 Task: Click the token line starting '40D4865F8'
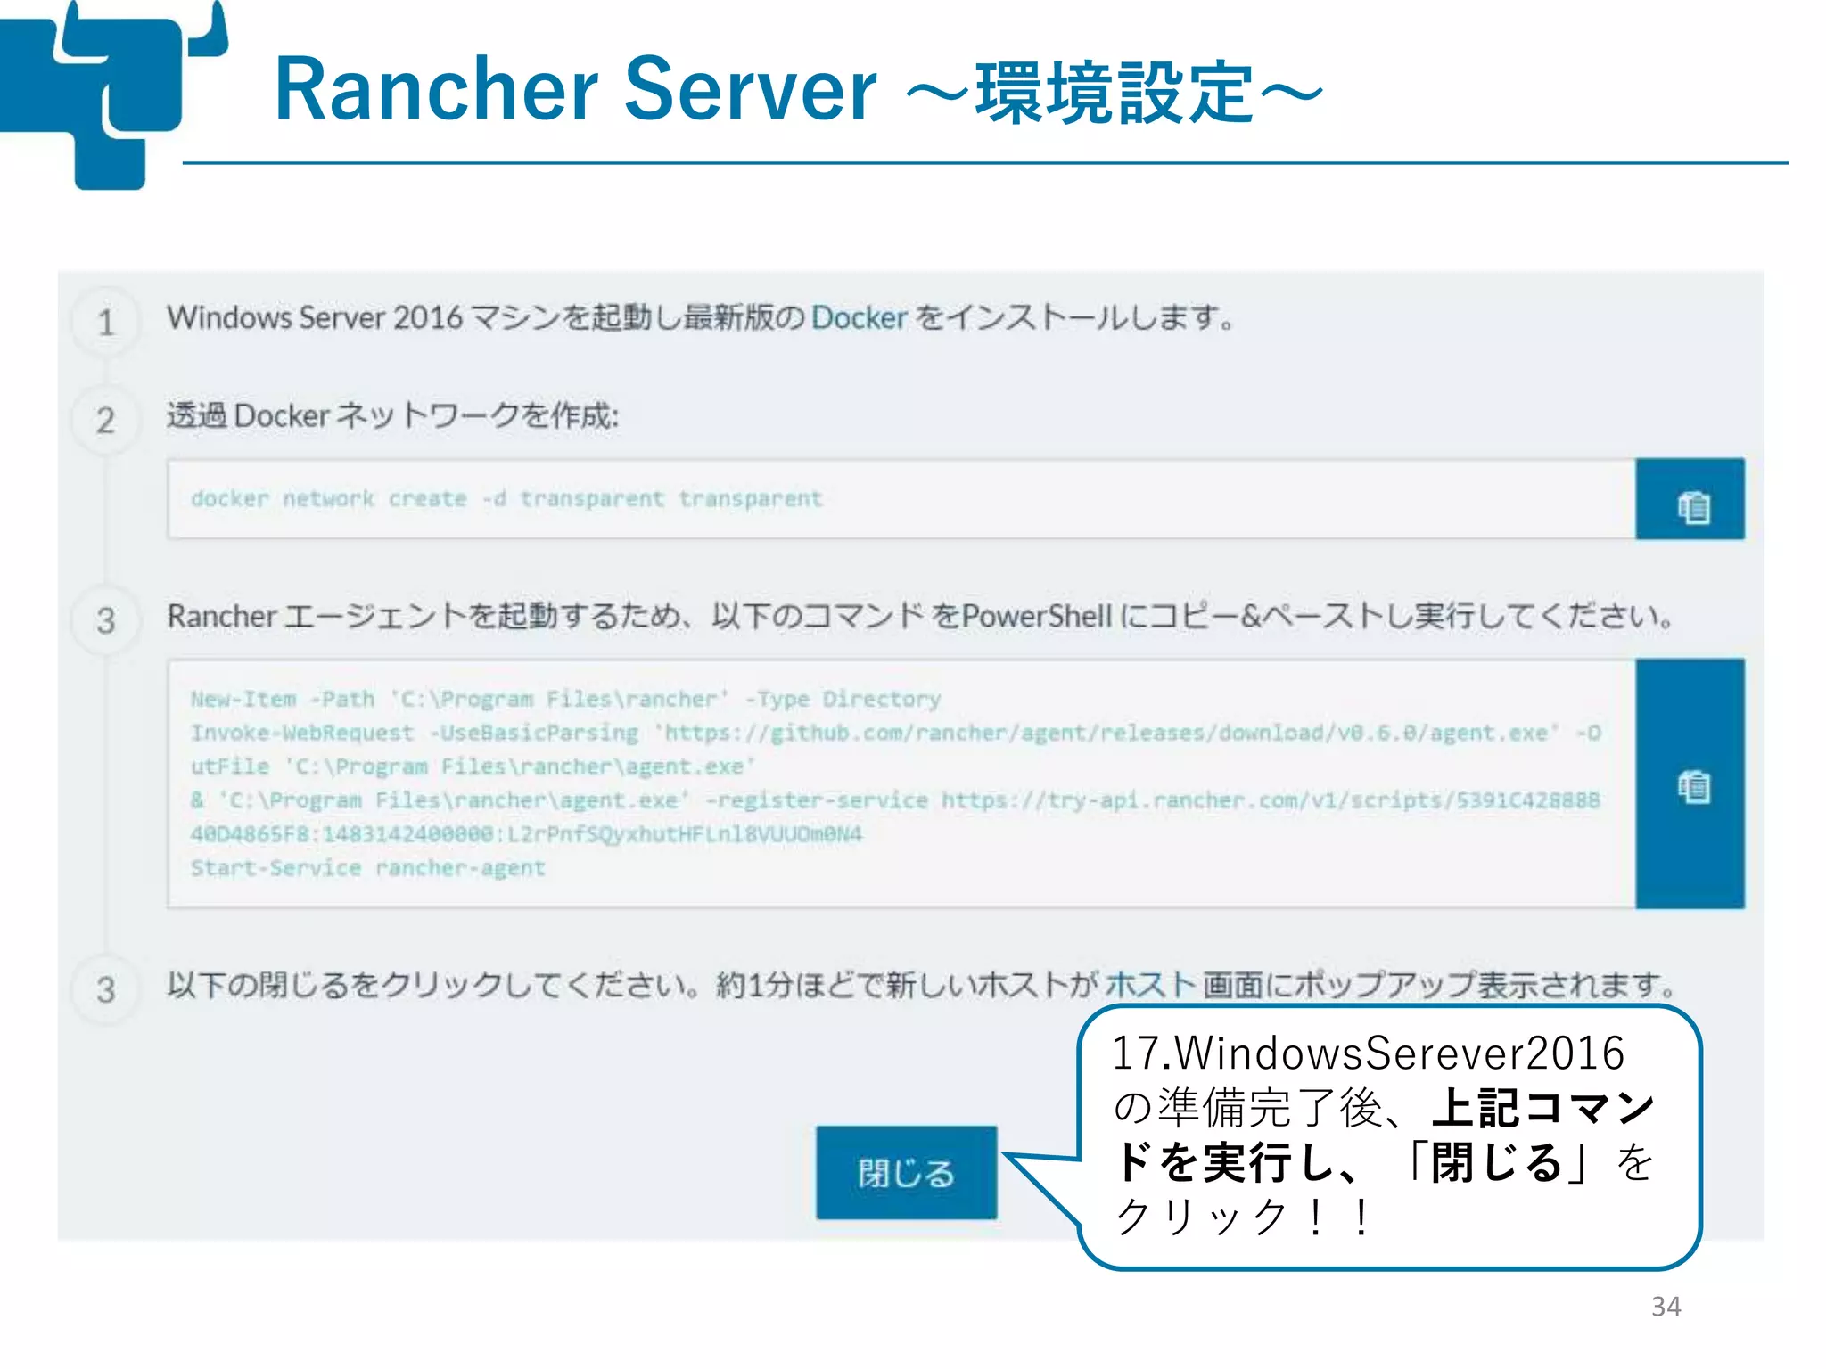pos(526,834)
